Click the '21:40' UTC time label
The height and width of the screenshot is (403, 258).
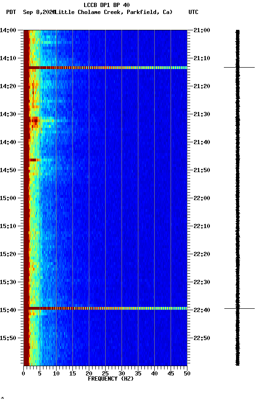202,142
